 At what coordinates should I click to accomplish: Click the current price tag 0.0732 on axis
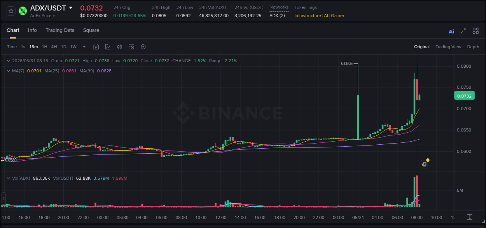point(464,96)
